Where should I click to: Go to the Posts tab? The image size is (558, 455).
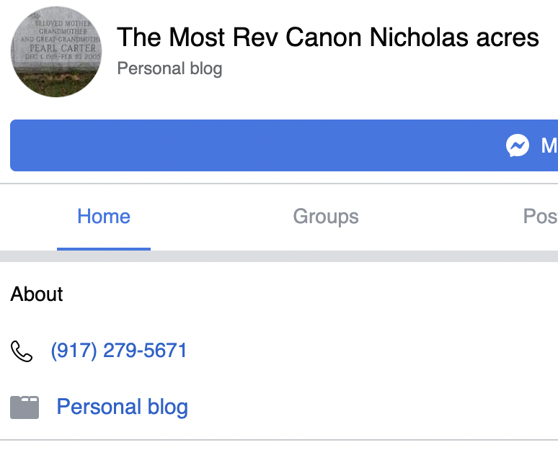[x=541, y=217]
